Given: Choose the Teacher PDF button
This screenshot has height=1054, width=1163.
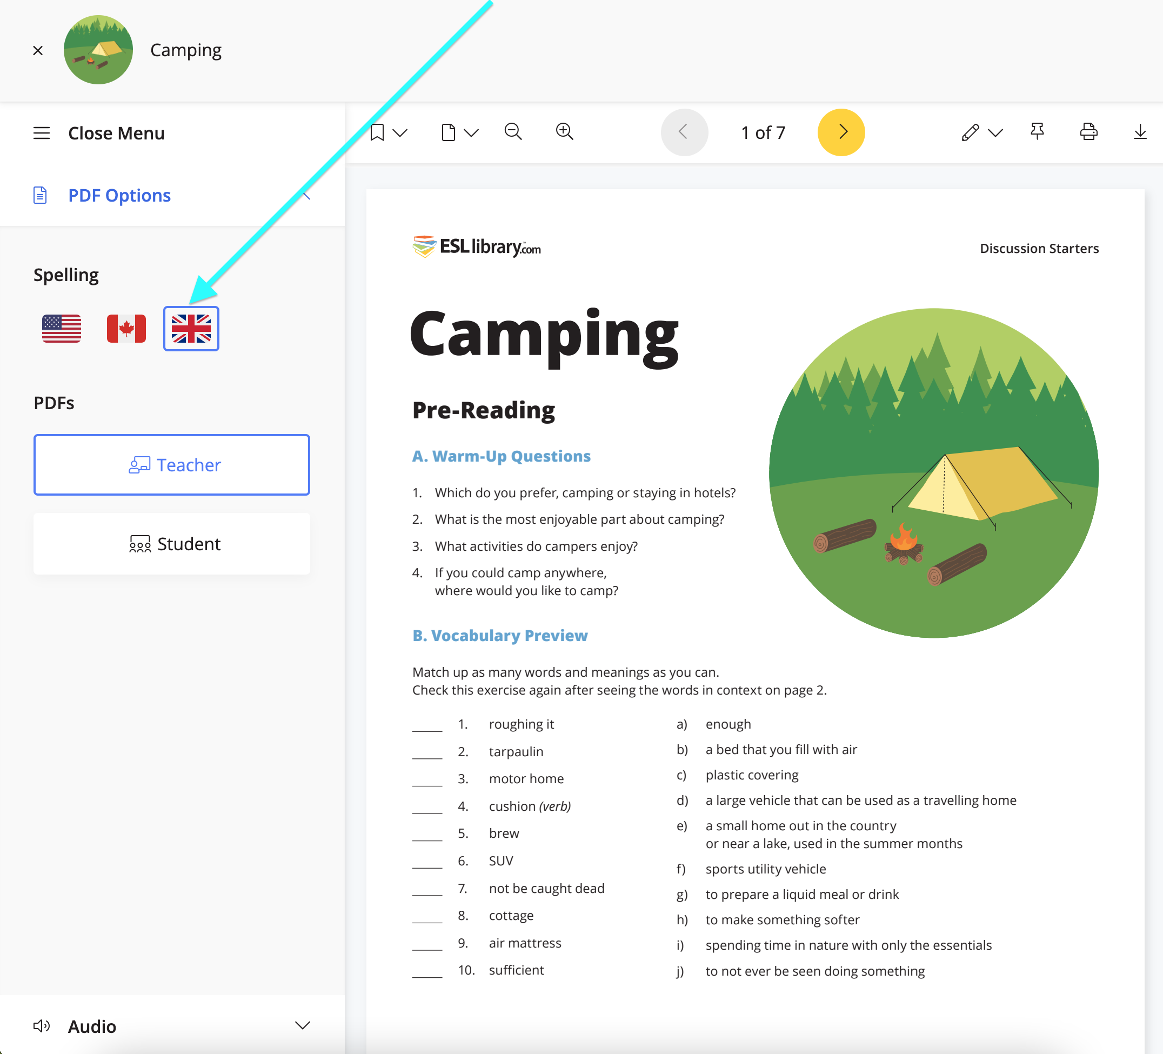Looking at the screenshot, I should tap(172, 464).
